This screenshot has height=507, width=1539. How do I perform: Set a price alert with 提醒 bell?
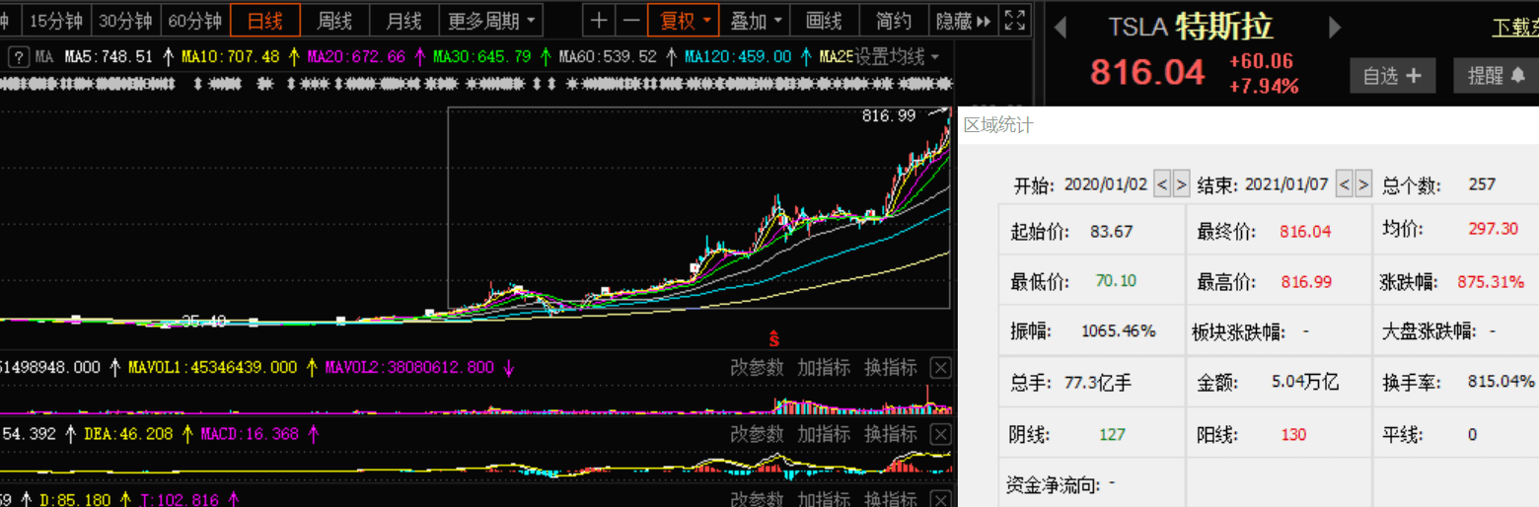[x=1496, y=76]
